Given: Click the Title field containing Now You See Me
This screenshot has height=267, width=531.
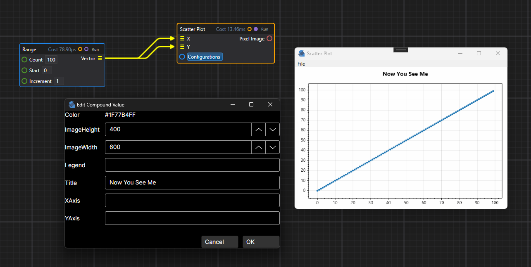Looking at the screenshot, I should (x=192, y=182).
